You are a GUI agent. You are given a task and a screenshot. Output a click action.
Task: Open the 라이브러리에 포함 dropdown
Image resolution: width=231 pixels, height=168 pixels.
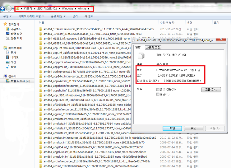pyautogui.click(x=31, y=16)
